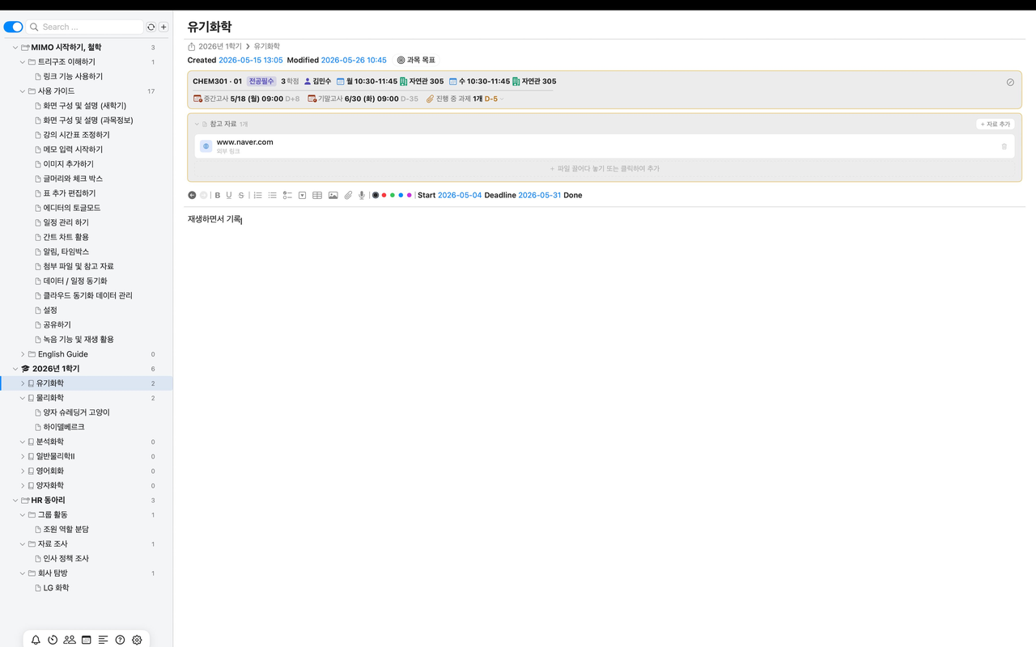The height and width of the screenshot is (647, 1036).
Task: Select the purple text color
Action: [x=410, y=195]
